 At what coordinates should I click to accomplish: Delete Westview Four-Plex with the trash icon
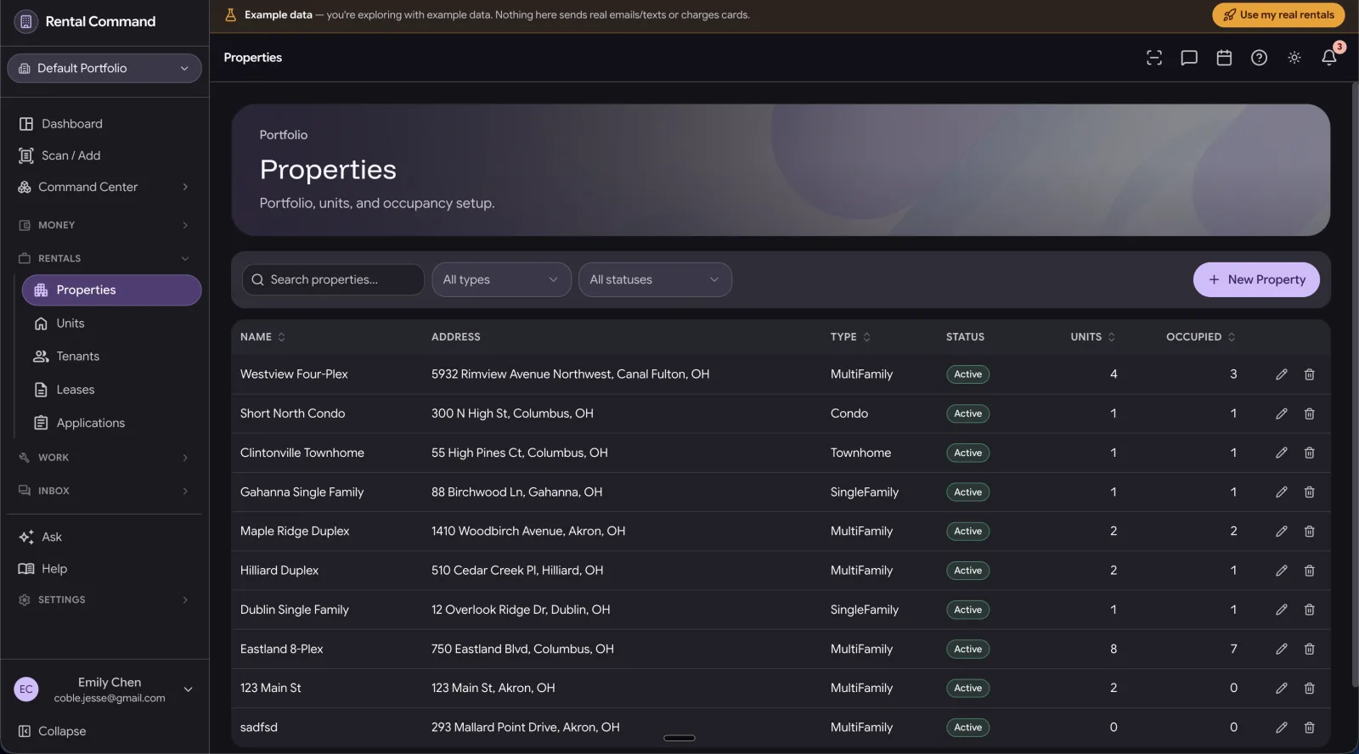[x=1310, y=374]
